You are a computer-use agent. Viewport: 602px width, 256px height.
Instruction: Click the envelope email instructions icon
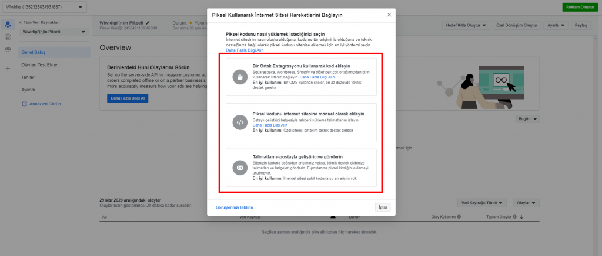(240, 168)
